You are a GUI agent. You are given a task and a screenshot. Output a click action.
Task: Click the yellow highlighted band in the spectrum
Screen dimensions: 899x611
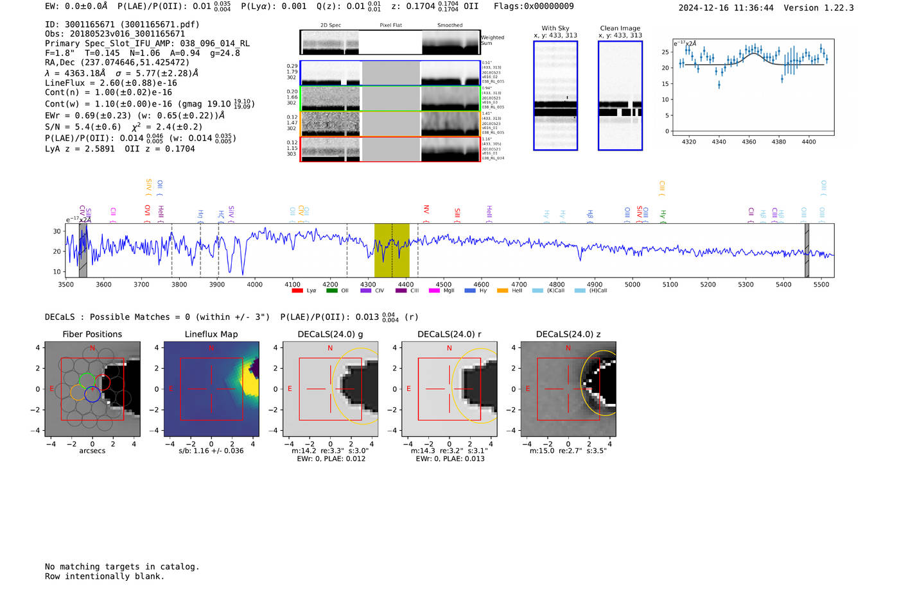point(392,250)
